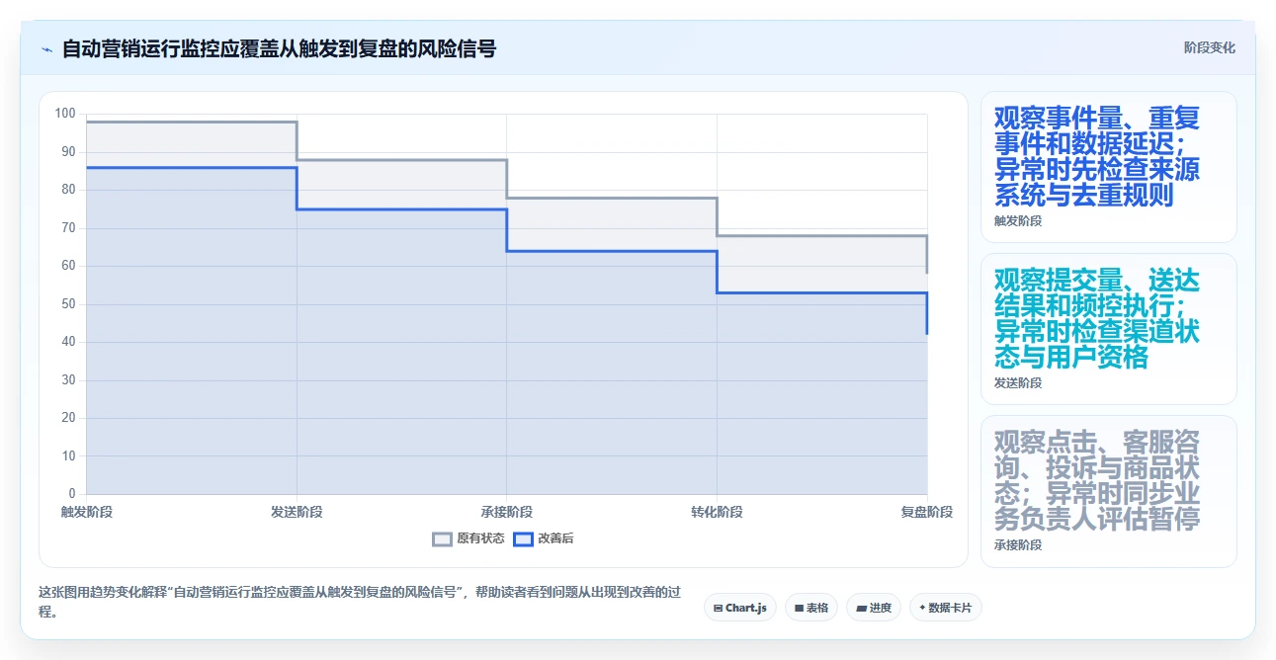Click the gray 原有状态 legend swatch

(443, 538)
